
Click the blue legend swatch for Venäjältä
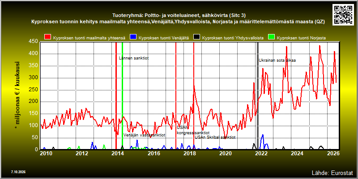point(133,37)
